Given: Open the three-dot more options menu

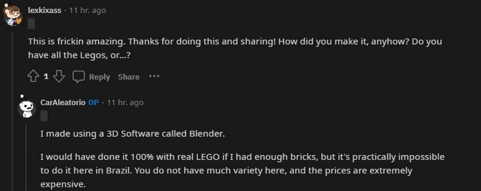Looking at the screenshot, I should (x=154, y=76).
